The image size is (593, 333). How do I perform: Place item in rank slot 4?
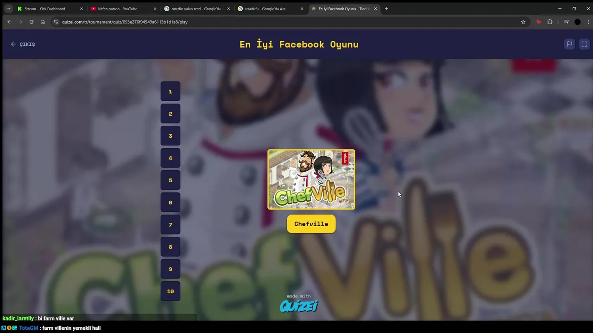(170, 158)
